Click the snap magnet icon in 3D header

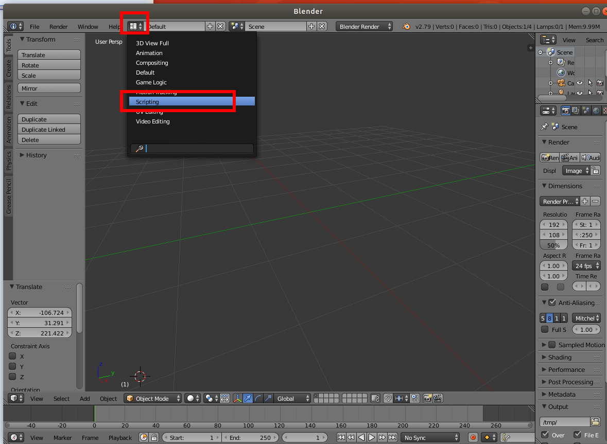pos(388,398)
